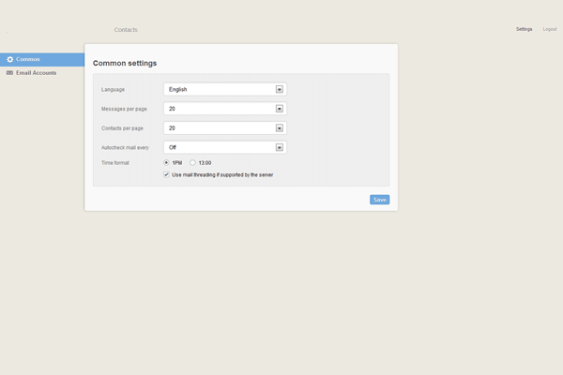Open the Messages per page dropdown
The width and height of the screenshot is (563, 375).
(x=280, y=109)
